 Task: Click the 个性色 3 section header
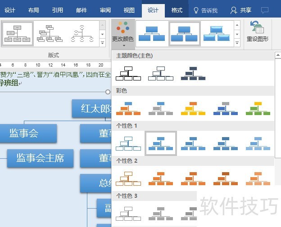pos(154,196)
